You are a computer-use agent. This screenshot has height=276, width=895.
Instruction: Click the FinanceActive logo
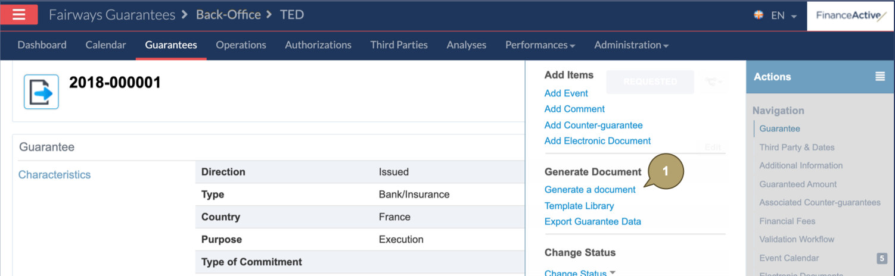click(850, 15)
